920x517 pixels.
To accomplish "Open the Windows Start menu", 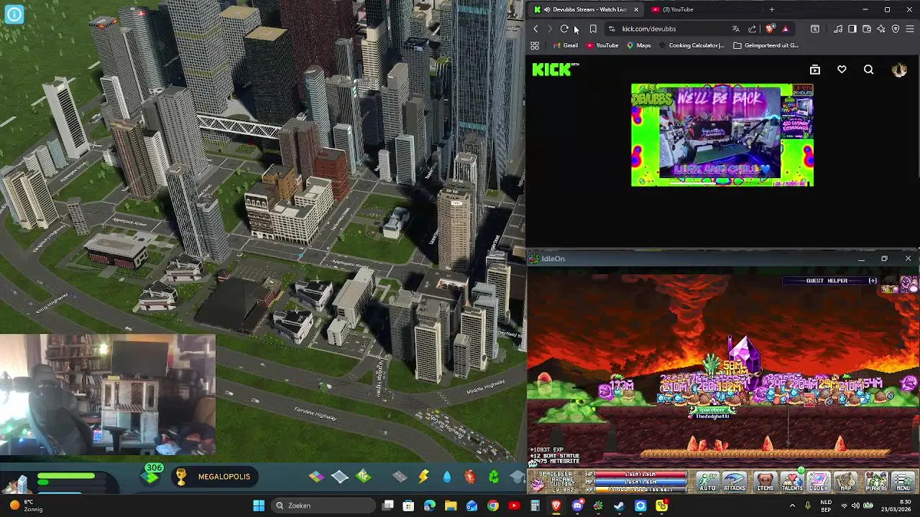I will (x=259, y=506).
